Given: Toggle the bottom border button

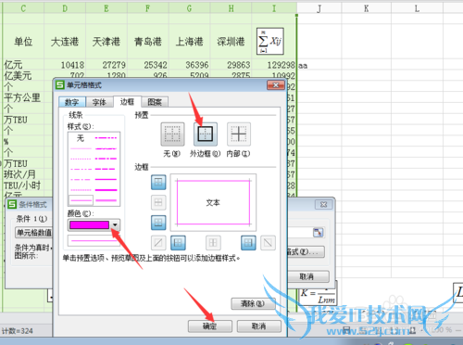Looking at the screenshot, I should point(158,223).
